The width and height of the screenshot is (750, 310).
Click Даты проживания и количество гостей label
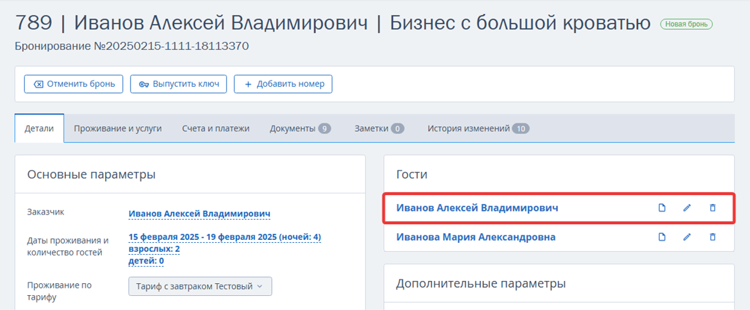point(68,247)
